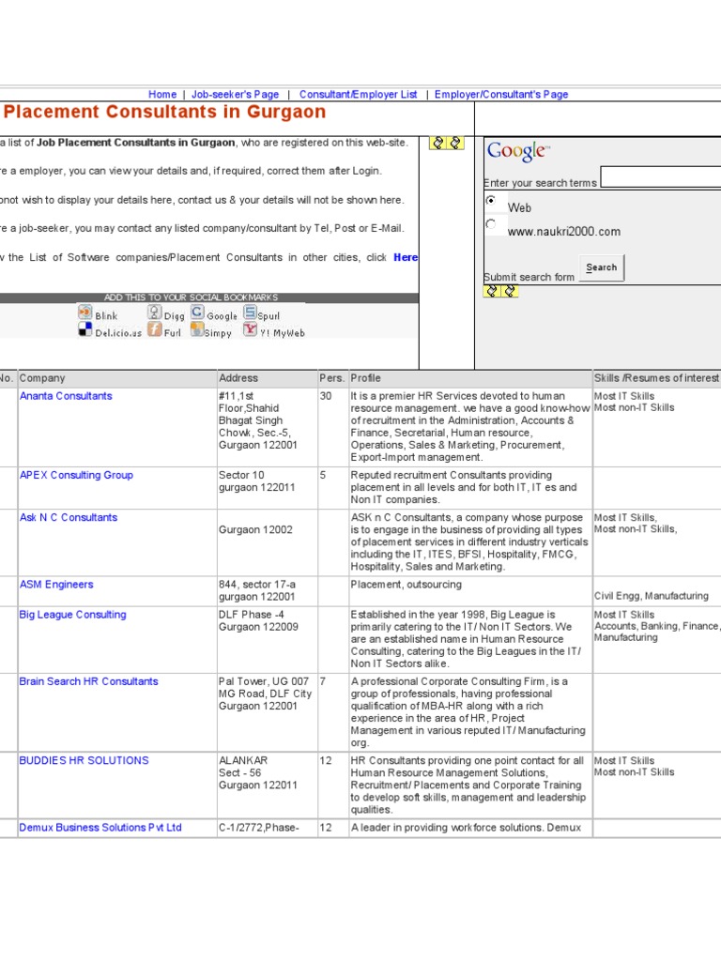Viewport: 721px width, 961px height.
Task: Click the Y! MyWeb bookmark icon
Action: 250,329
